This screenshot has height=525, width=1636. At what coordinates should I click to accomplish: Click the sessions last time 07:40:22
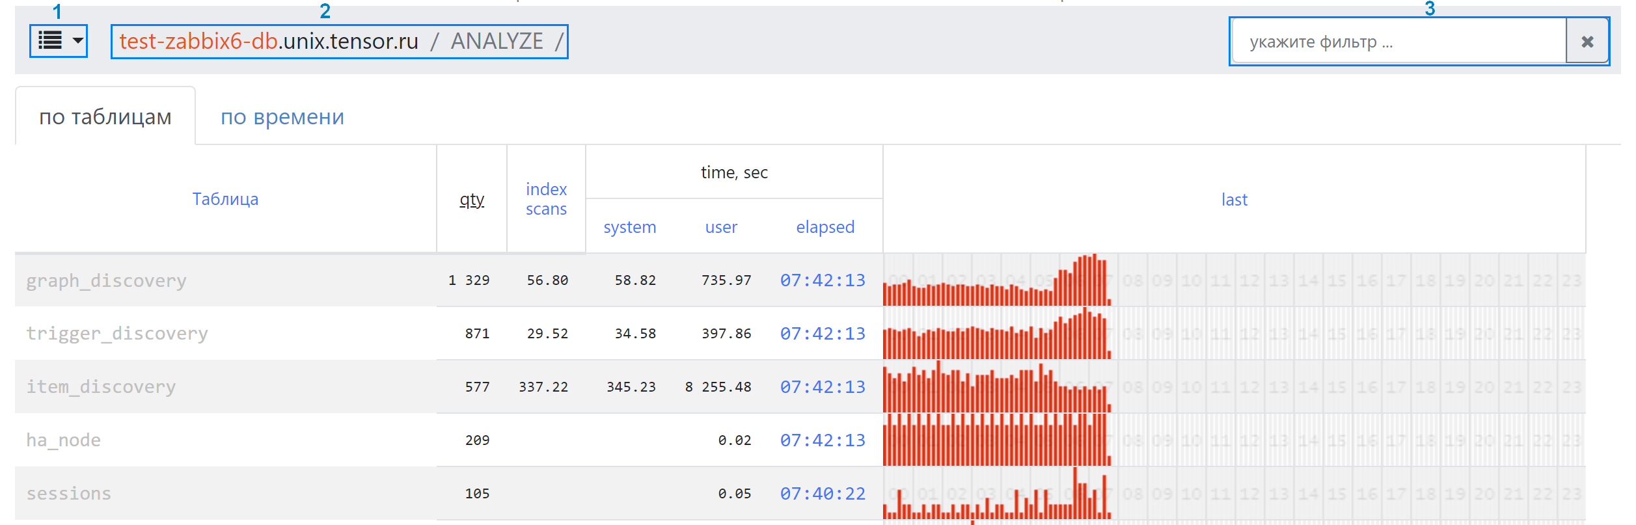click(823, 494)
